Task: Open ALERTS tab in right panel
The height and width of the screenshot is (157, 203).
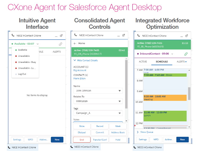Action: pos(181,62)
